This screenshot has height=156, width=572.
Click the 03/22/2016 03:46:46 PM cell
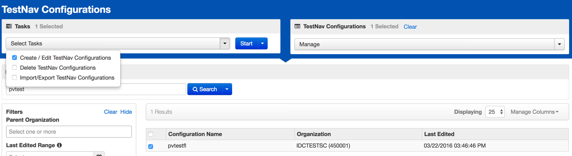(455, 146)
